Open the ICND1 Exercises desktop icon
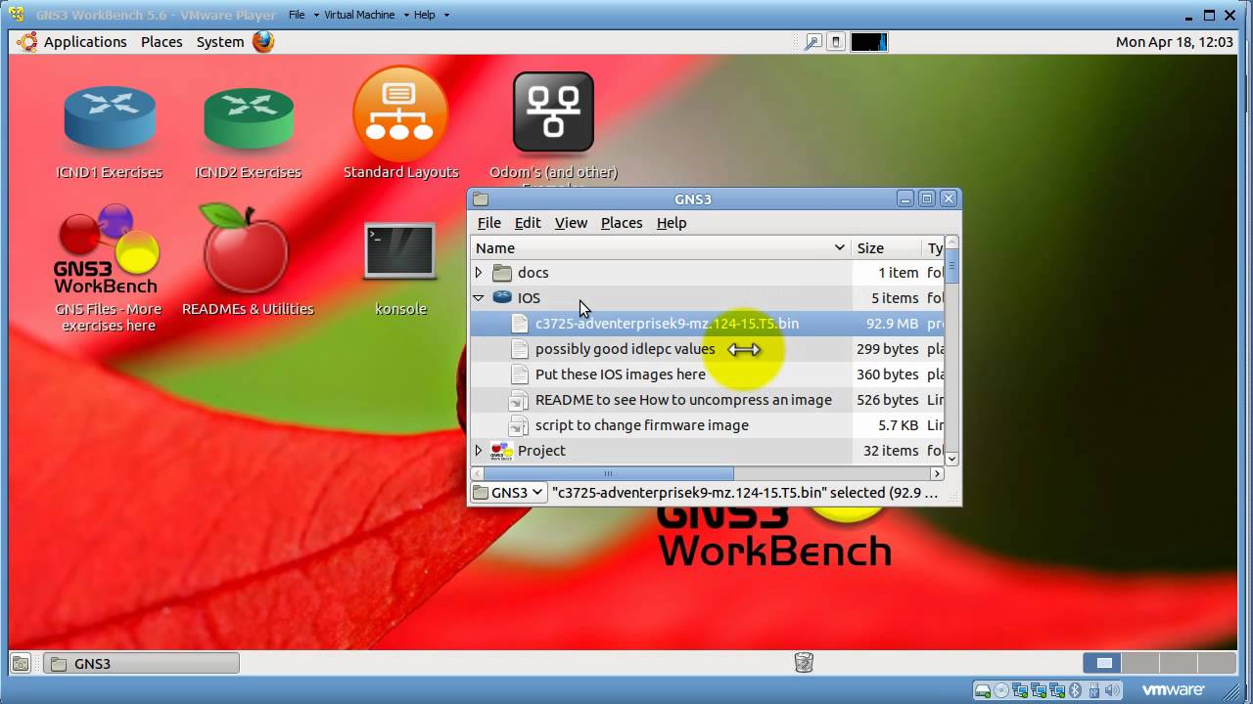 pos(110,117)
